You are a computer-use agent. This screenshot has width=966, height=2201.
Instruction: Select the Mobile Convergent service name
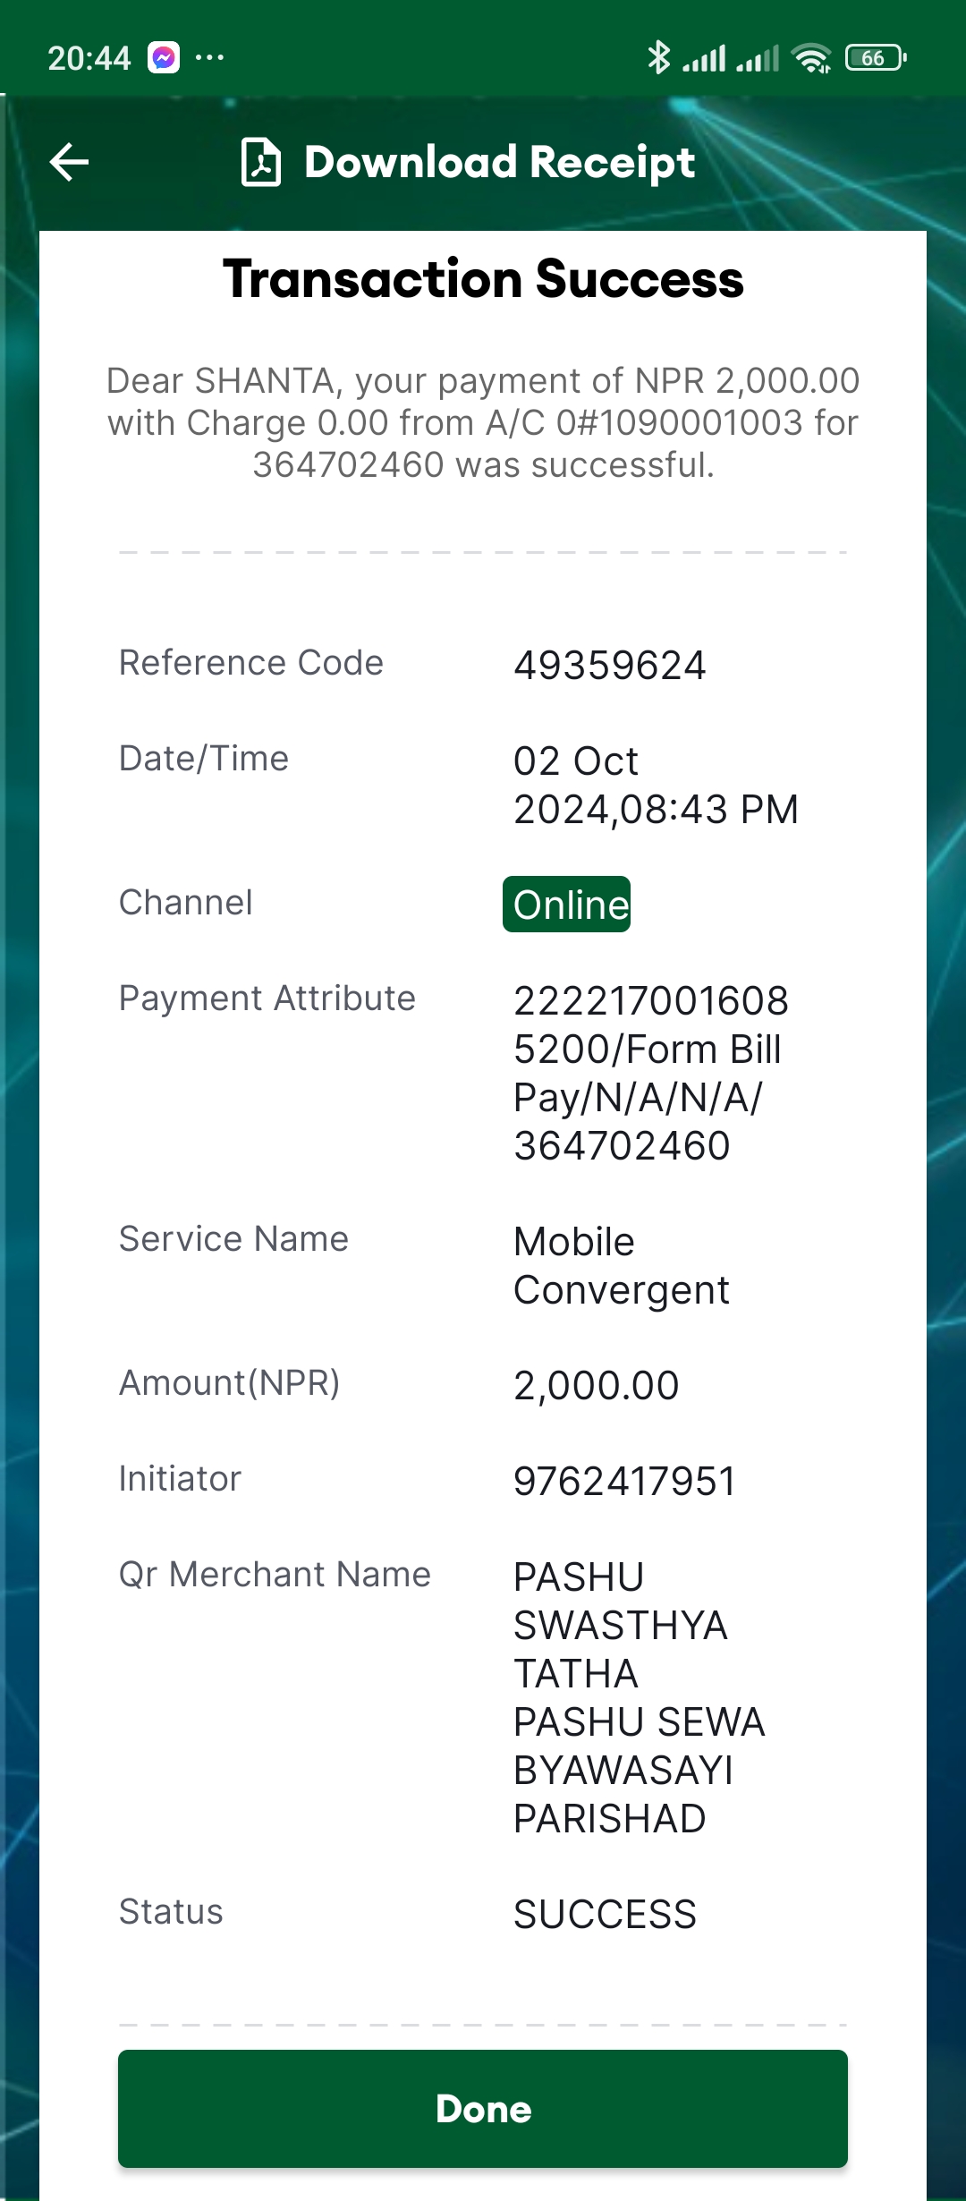click(621, 1266)
